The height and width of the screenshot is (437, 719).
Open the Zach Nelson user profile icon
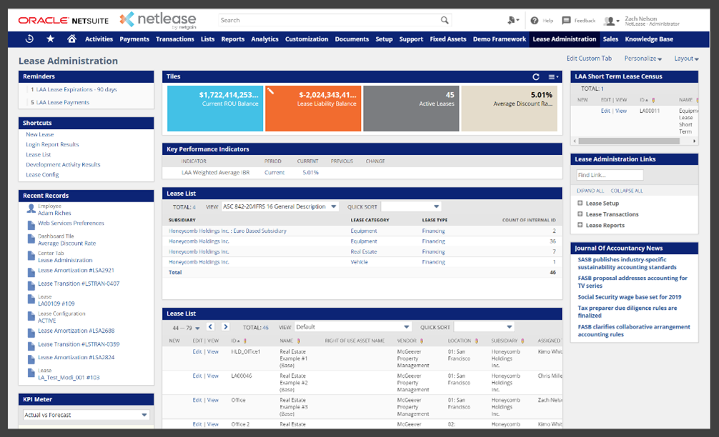[608, 19]
